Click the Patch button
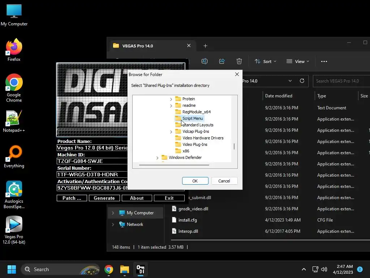 72,198
